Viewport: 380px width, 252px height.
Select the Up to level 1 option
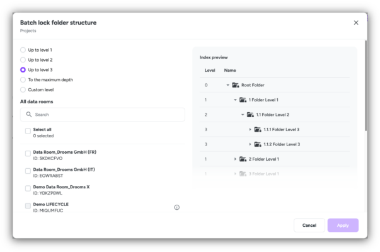click(23, 50)
